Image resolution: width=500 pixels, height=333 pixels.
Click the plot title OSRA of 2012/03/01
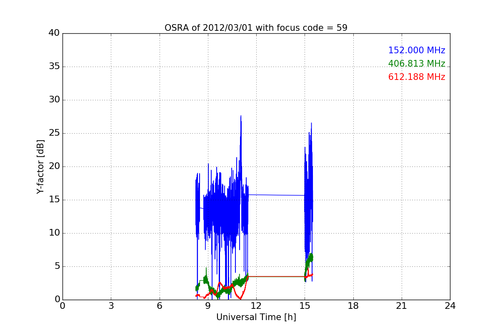(x=256, y=28)
